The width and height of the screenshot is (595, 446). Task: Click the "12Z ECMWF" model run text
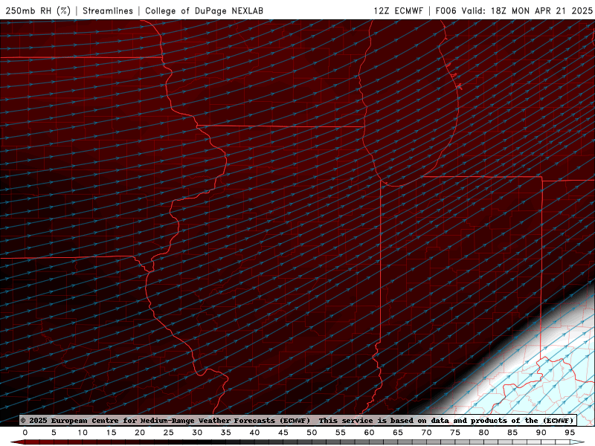398,10
